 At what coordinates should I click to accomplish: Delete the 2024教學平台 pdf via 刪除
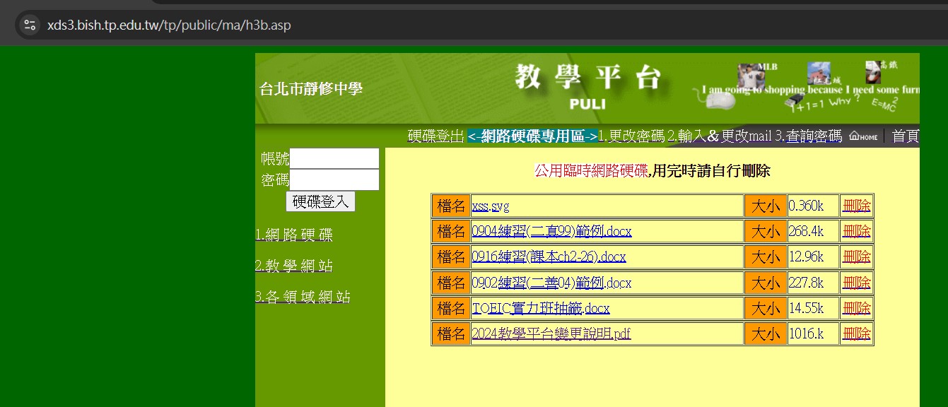[x=856, y=334]
